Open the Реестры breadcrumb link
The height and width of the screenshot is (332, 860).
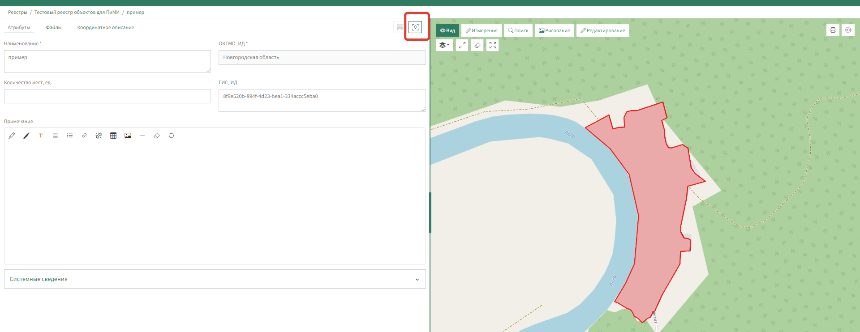17,12
